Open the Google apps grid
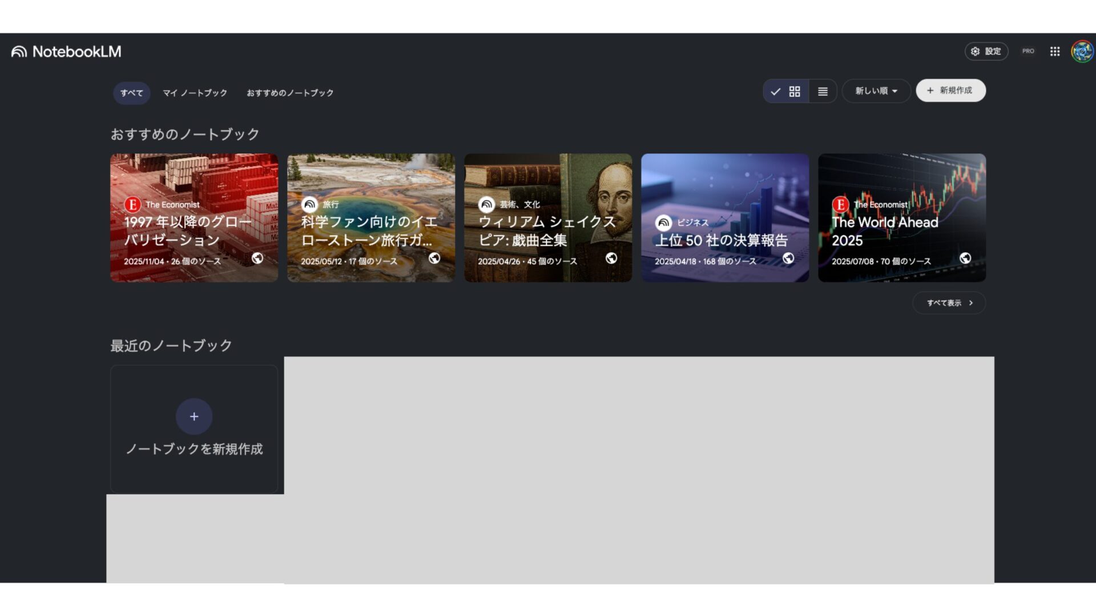The width and height of the screenshot is (1096, 616). [1055, 51]
